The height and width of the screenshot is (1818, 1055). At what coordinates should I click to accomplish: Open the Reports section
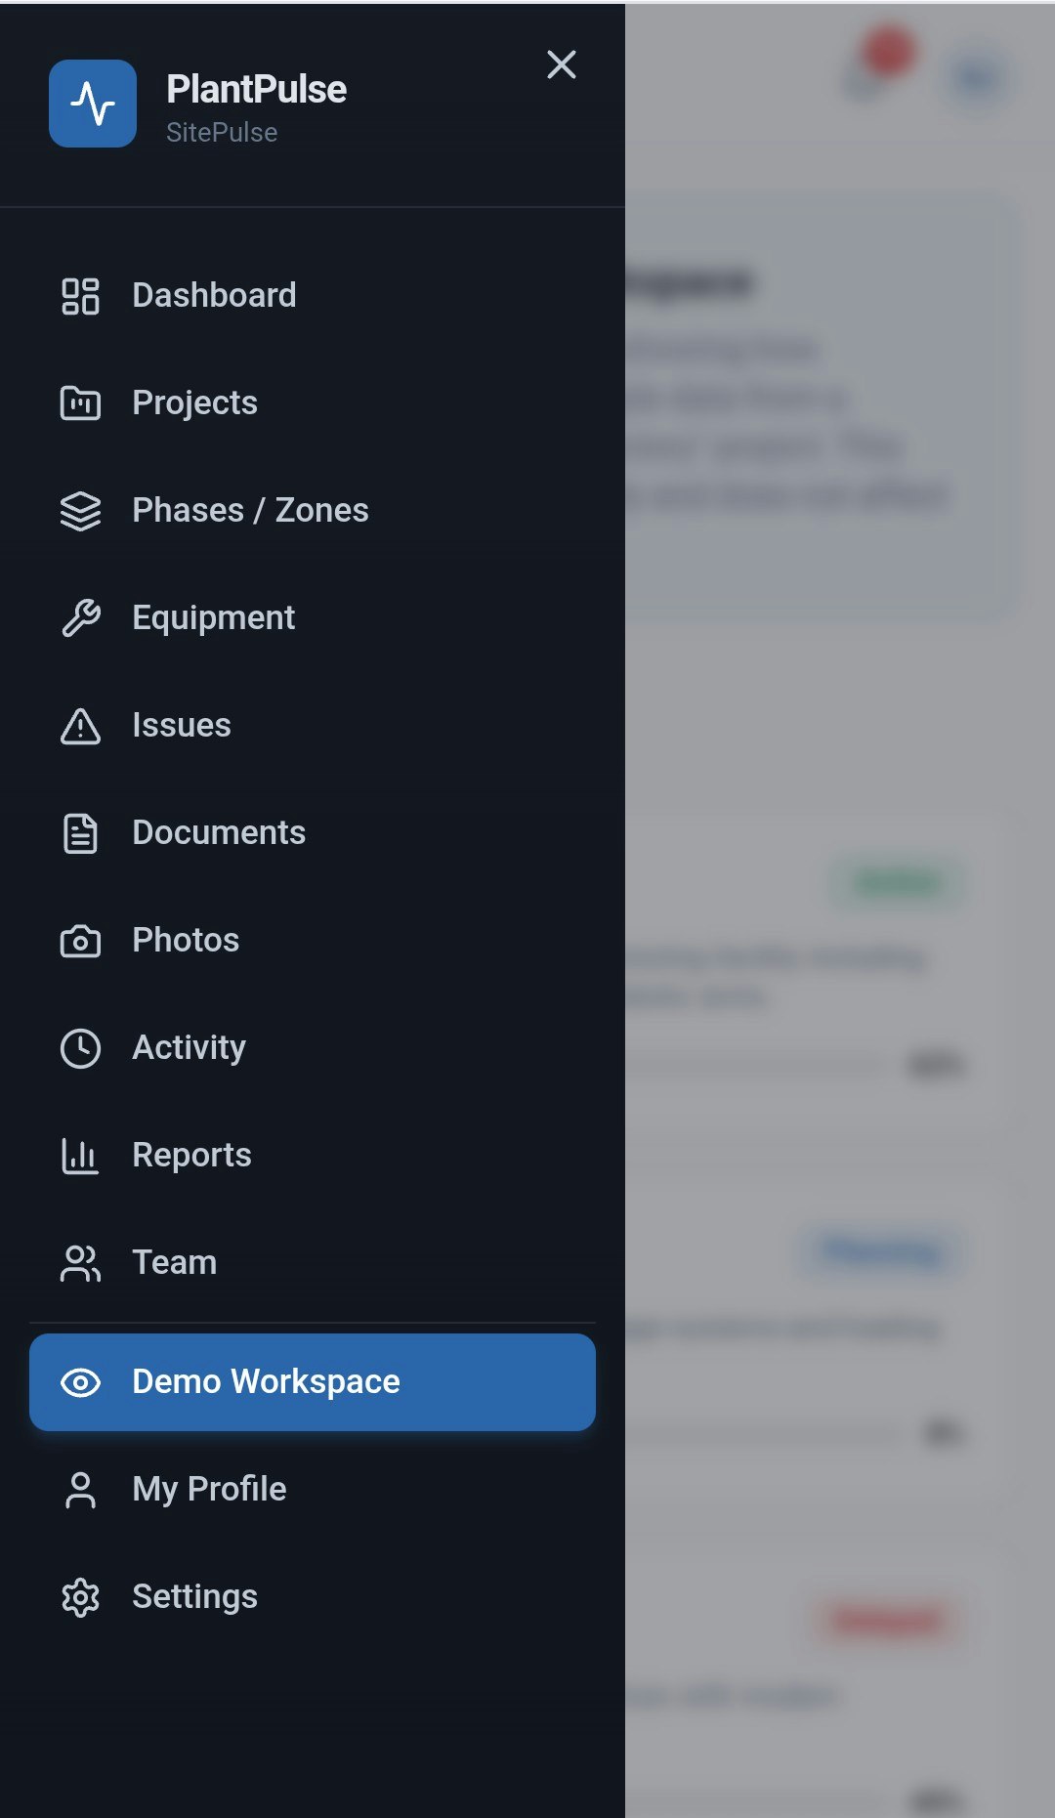[191, 1156]
